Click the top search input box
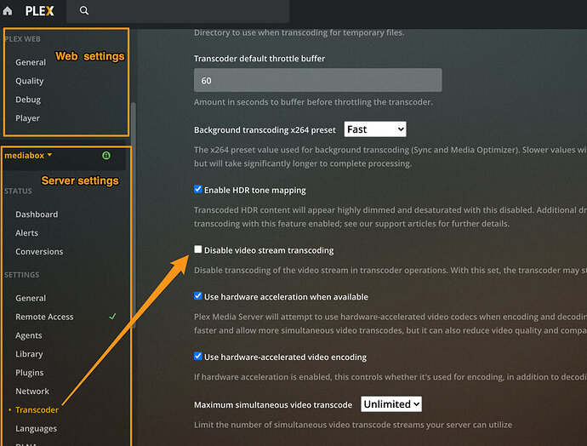Screen dimensions: 587x446 178,11
